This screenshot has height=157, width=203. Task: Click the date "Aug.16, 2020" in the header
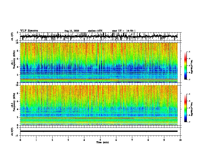tap(72, 31)
